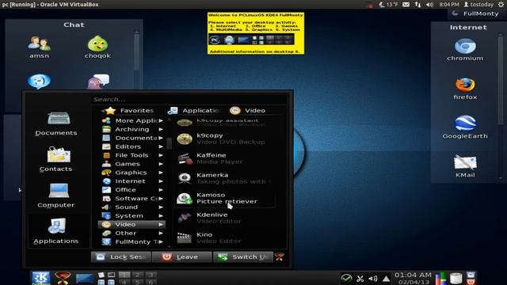Select the Video breadcrumb tab
The image size is (507, 285).
(248, 111)
